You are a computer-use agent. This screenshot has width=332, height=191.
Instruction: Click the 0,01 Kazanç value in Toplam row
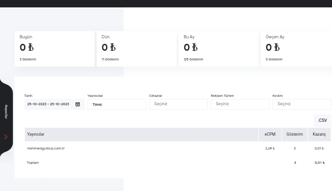320,162
